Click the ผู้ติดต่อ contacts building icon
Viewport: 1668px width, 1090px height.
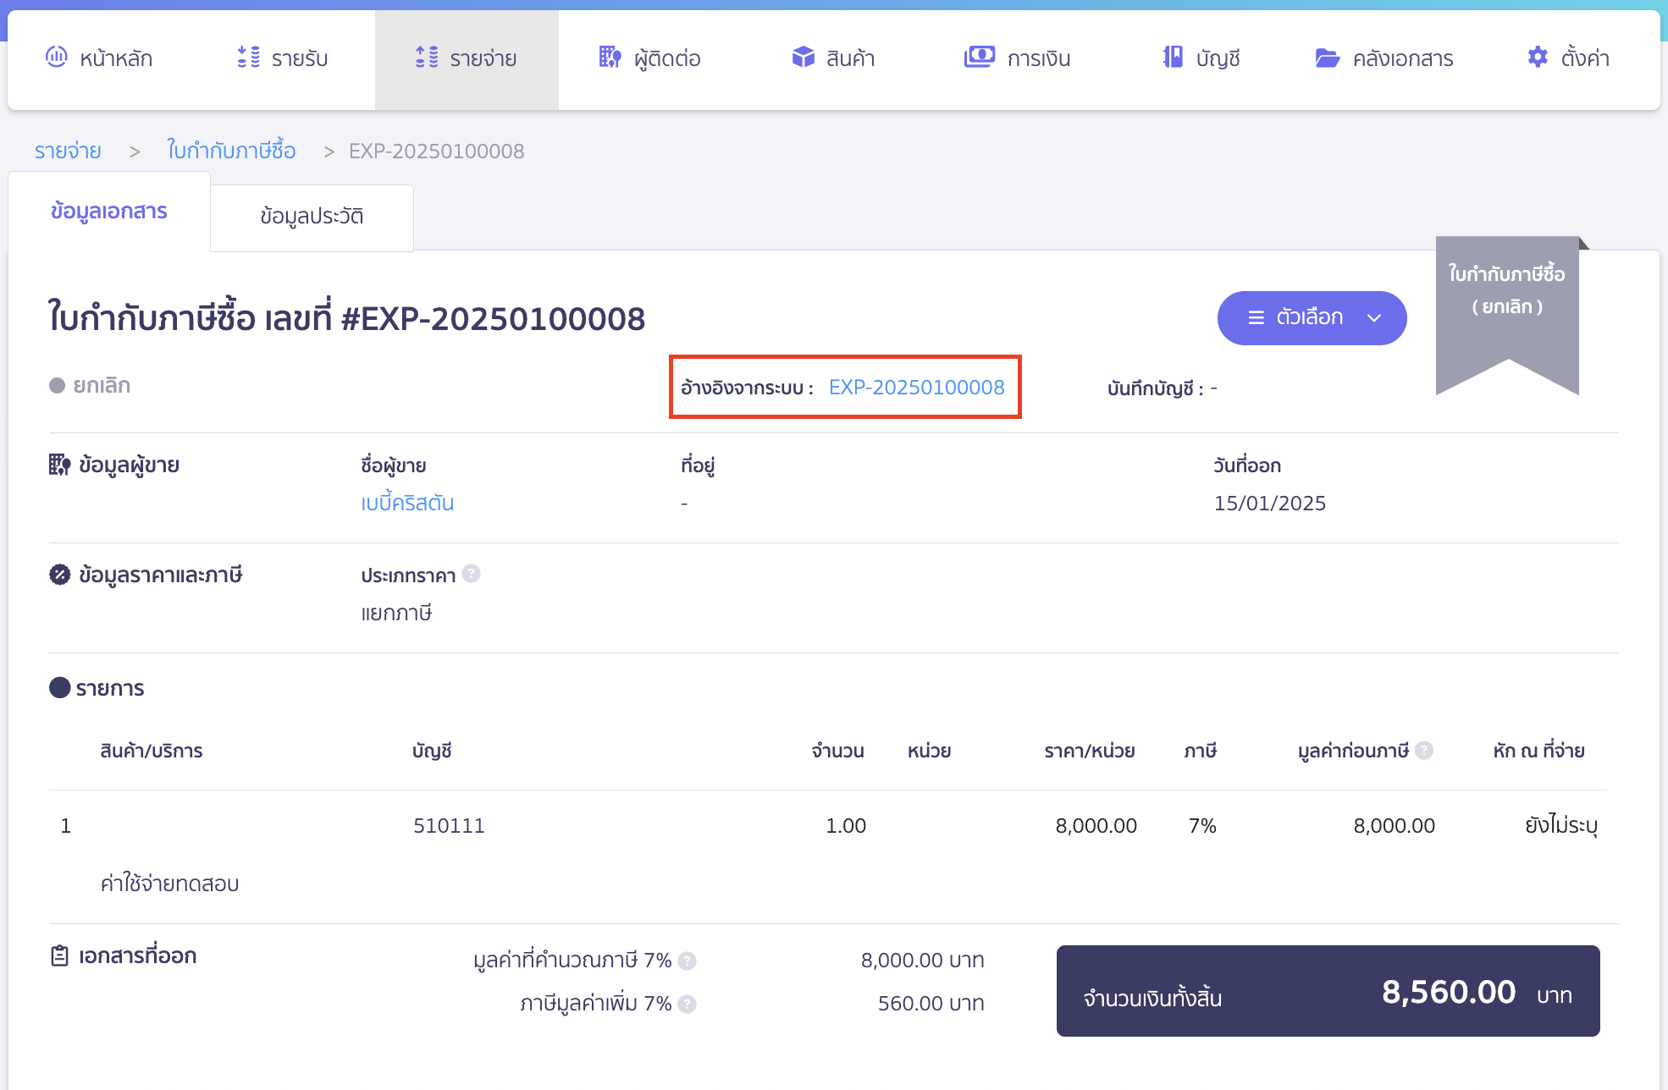610,58
